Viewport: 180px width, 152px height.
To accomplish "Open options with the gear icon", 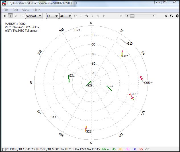I will point(177,16).
